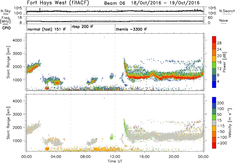Click the 'Fort Hays West (fitACF)' title
Screen dimensions: 235x163
[58, 3]
